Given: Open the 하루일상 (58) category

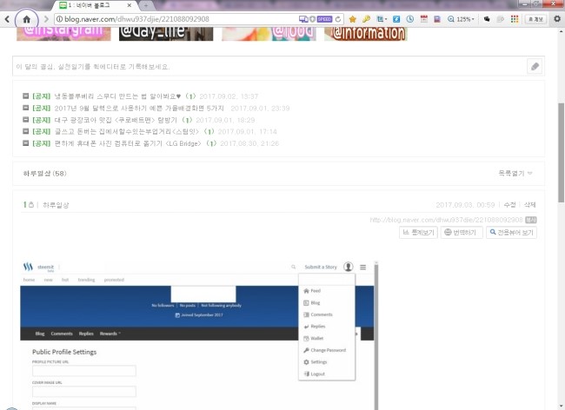Looking at the screenshot, I should 44,174.
